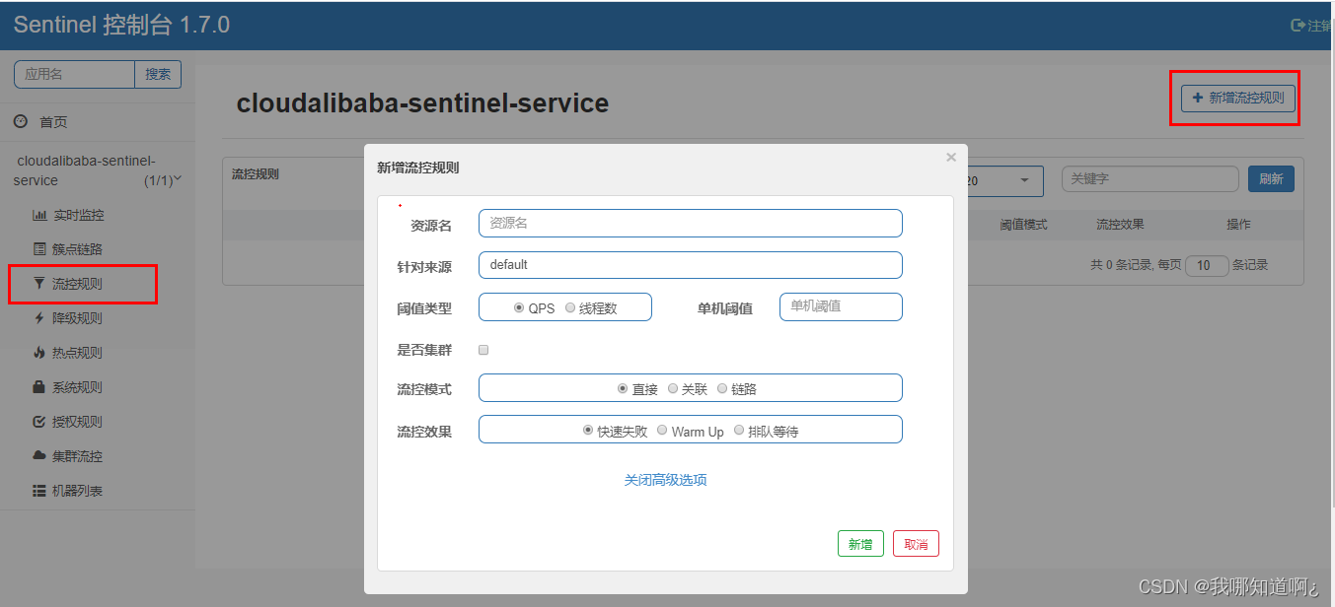Open the 流控规则 flow rules page
This screenshot has width=1335, height=607.
(x=67, y=284)
